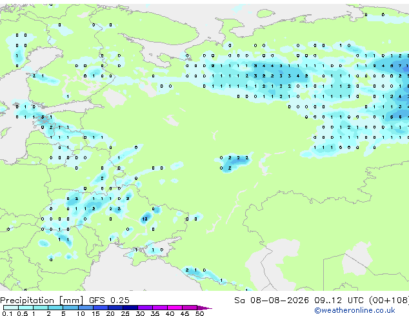This screenshot has height=316, width=409.
Task: Click the '20' legend scale label
Action: tap(110, 313)
